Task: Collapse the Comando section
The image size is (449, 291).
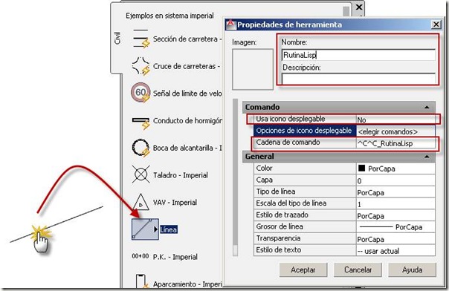Action: pyautogui.click(x=427, y=107)
